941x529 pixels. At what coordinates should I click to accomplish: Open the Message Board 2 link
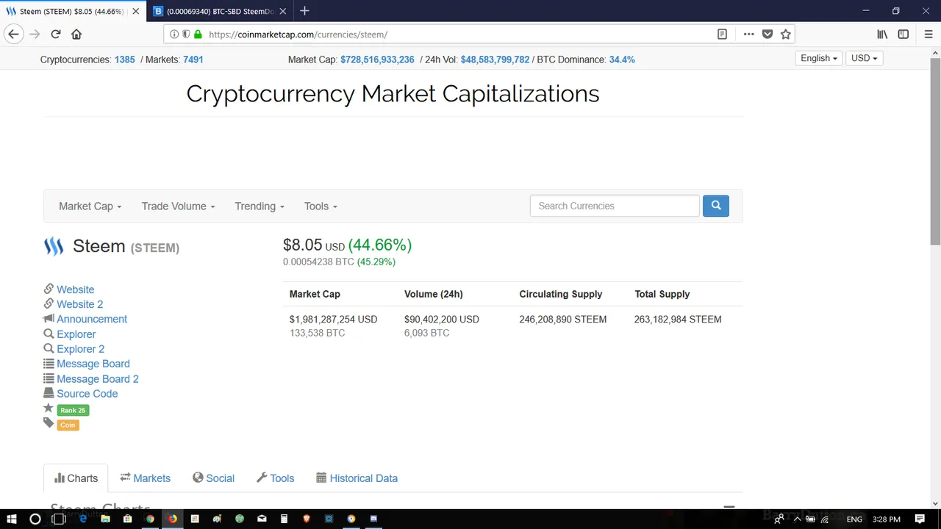point(98,379)
